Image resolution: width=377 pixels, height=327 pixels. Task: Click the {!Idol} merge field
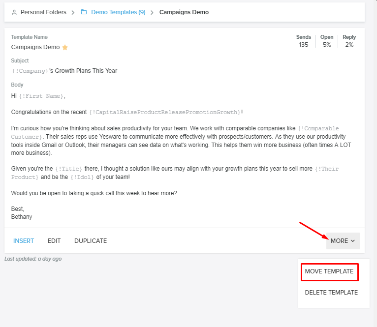click(x=83, y=177)
